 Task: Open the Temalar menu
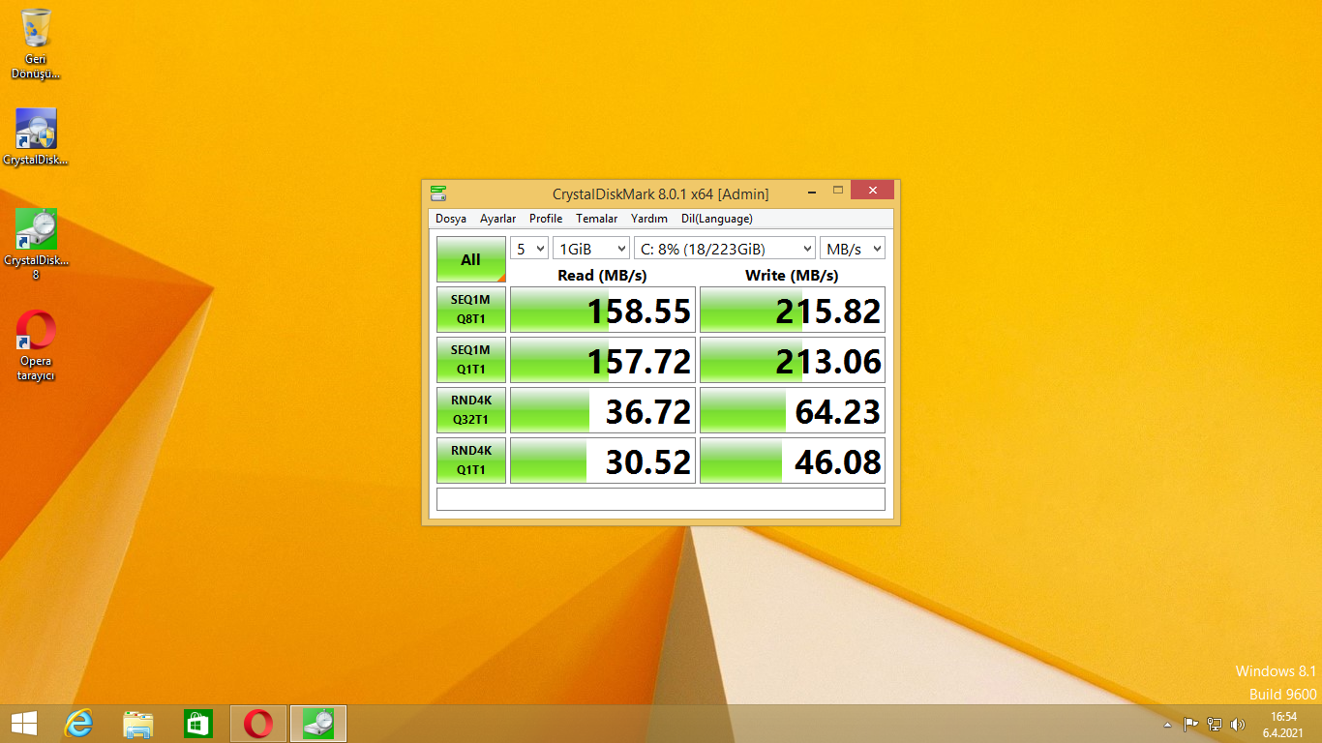(x=596, y=219)
